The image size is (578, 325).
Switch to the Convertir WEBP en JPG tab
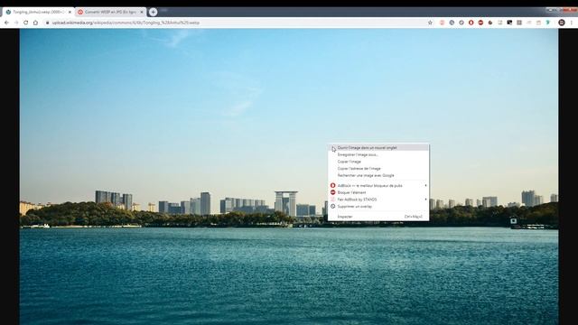110,12
